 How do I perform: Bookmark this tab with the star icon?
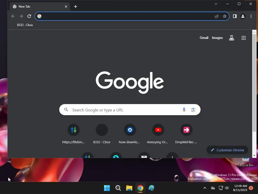(x=225, y=16)
